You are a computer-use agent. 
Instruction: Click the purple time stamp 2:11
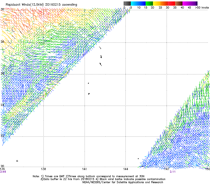(x=173, y=172)
